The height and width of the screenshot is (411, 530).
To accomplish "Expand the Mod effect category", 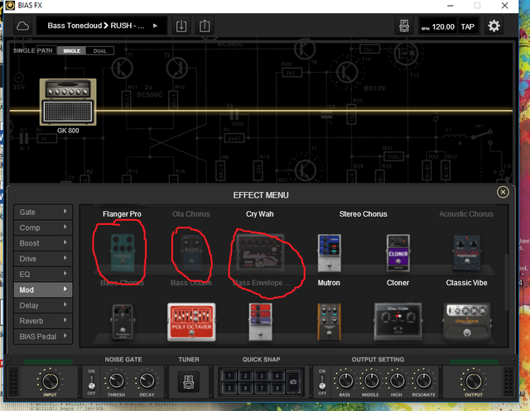I will pos(43,289).
